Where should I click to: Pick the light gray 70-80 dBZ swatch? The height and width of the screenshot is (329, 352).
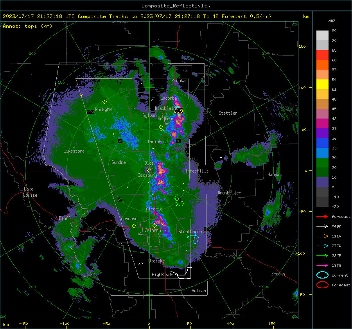[322, 36]
